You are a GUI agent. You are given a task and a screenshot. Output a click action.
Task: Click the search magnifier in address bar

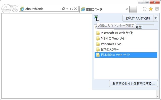point(63,9)
